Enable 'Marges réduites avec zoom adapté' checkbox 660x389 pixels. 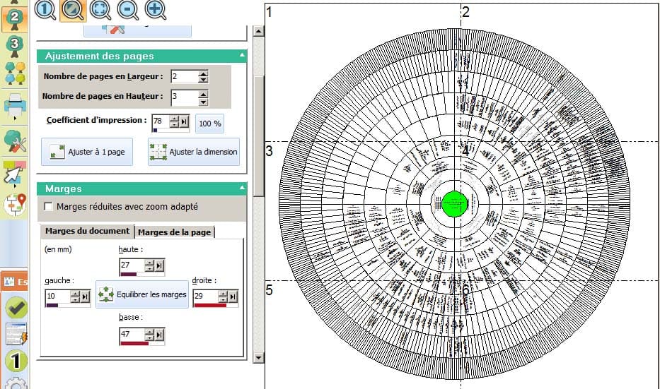[49, 207]
